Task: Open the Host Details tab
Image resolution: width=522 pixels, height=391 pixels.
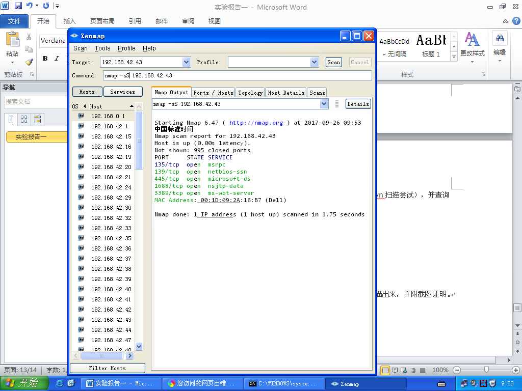Action: pyautogui.click(x=286, y=93)
